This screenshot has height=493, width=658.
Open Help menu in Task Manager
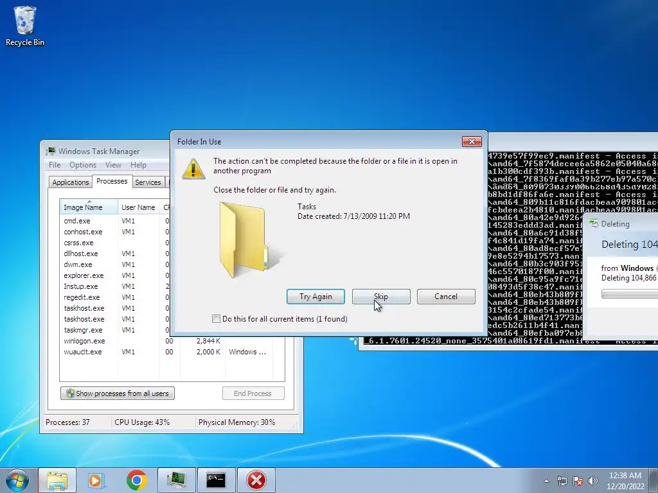click(138, 165)
